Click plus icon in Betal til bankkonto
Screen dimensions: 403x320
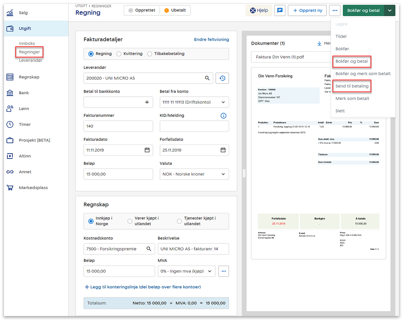pyautogui.click(x=147, y=102)
